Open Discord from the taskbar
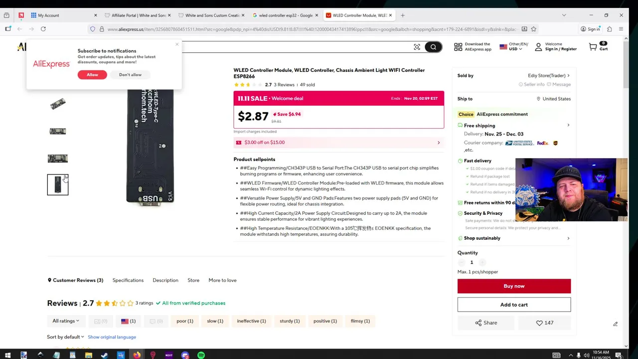Screen dimensions: 638x359 point(185,355)
